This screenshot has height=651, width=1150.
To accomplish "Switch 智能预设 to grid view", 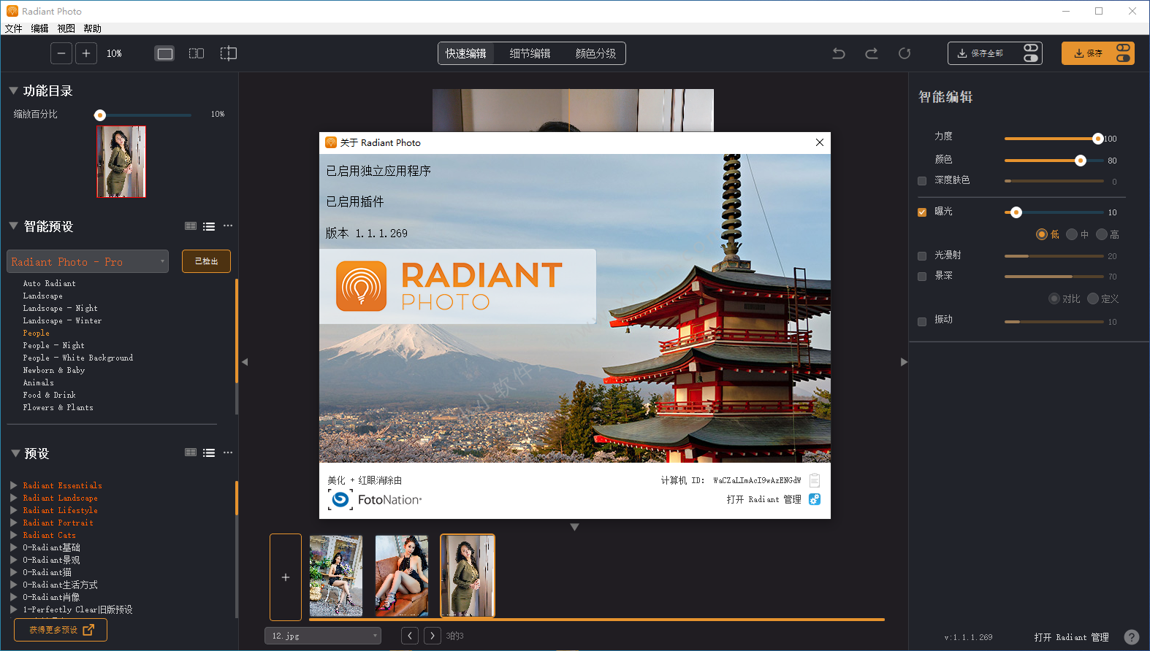I will click(191, 226).
